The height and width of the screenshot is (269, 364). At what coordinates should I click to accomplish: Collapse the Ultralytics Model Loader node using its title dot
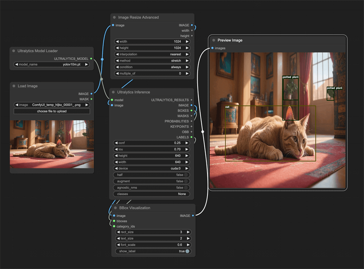coord(13,51)
